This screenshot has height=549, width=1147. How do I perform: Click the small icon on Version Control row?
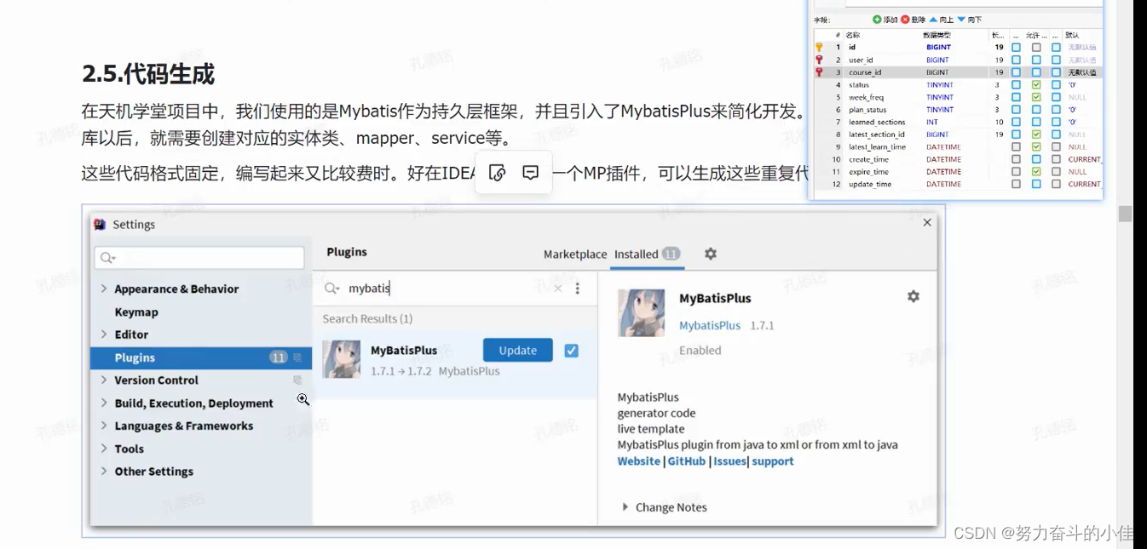point(297,380)
